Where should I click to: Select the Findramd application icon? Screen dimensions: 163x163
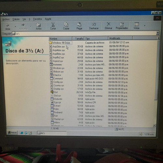pos(52,112)
